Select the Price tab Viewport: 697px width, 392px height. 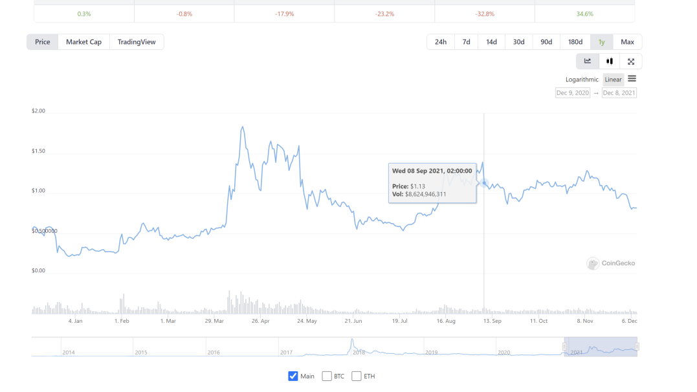click(43, 42)
